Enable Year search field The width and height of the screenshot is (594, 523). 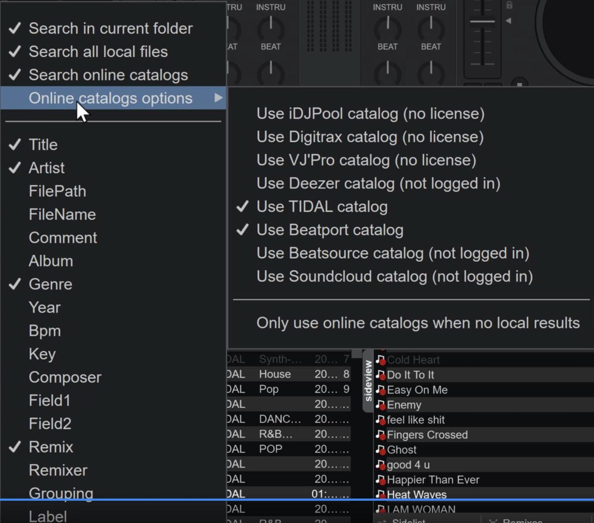pyautogui.click(x=113, y=308)
